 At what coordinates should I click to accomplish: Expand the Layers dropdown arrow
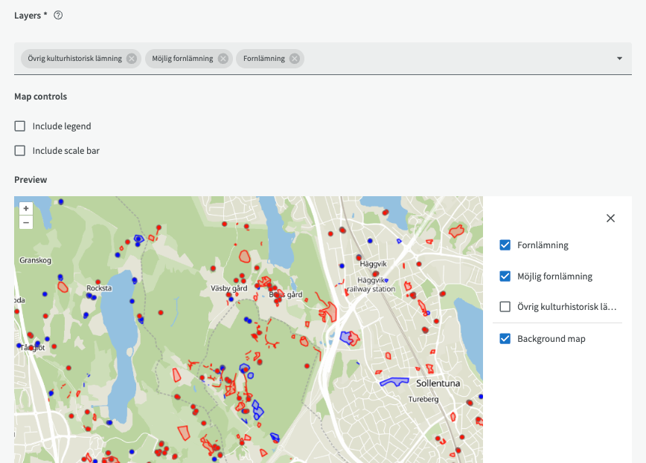pyautogui.click(x=619, y=59)
